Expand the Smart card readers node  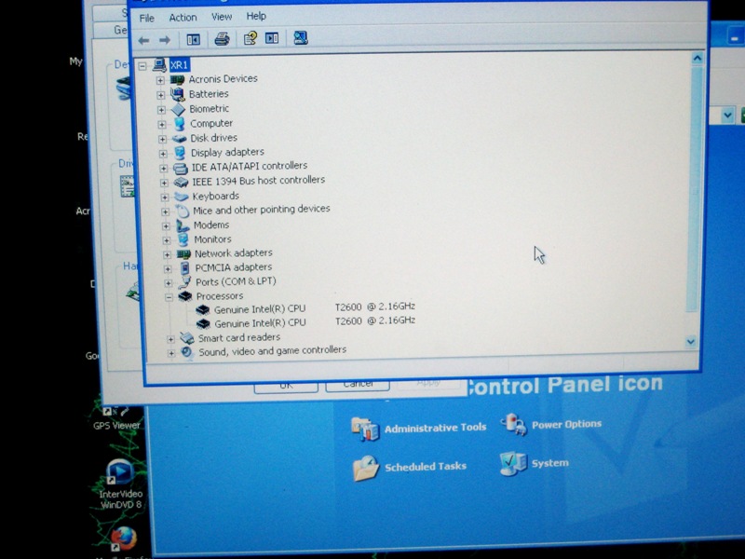click(170, 339)
